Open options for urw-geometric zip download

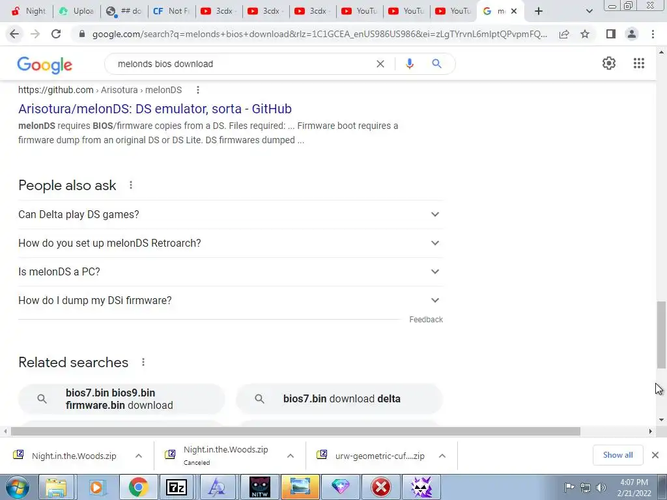[x=442, y=456]
